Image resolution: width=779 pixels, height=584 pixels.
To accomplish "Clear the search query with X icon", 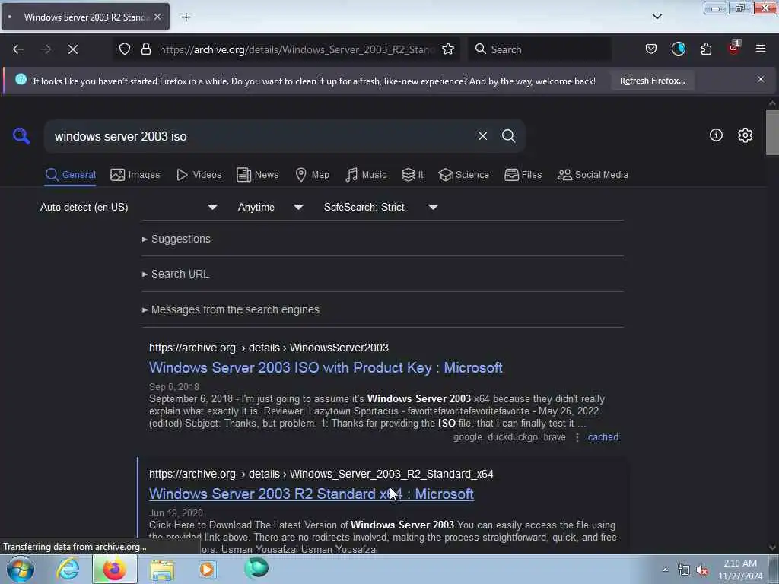I will click(x=482, y=136).
